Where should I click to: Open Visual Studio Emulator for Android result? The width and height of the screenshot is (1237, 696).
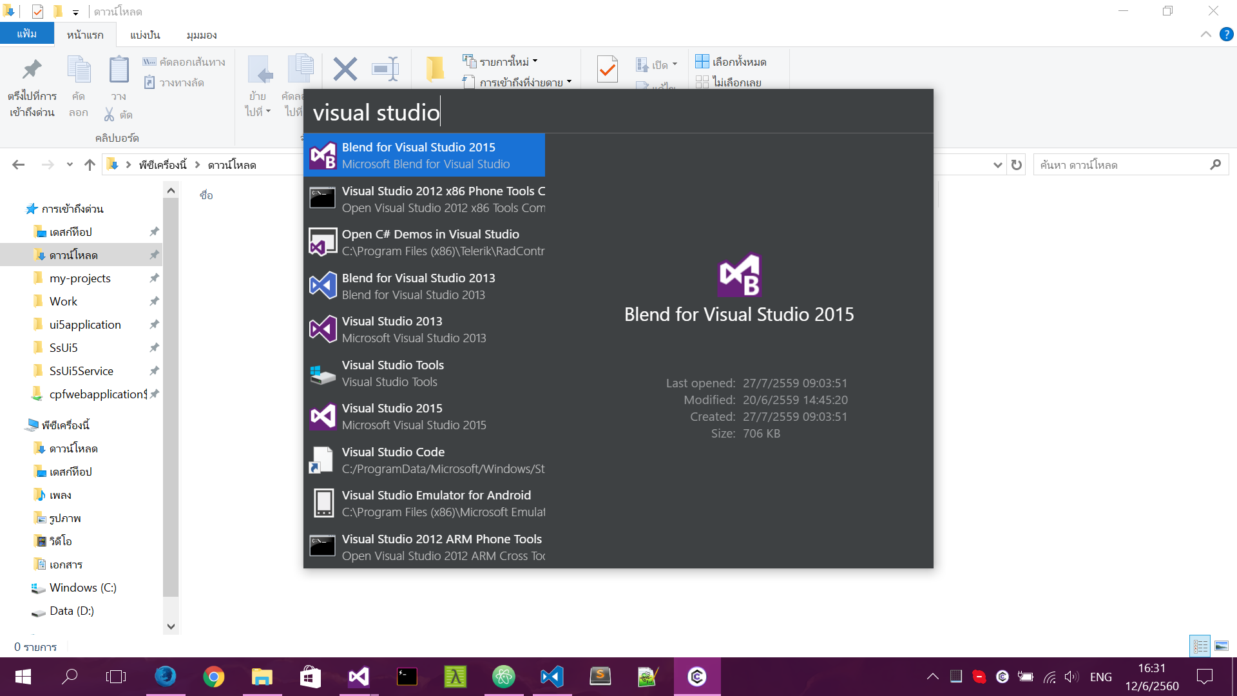tap(425, 503)
